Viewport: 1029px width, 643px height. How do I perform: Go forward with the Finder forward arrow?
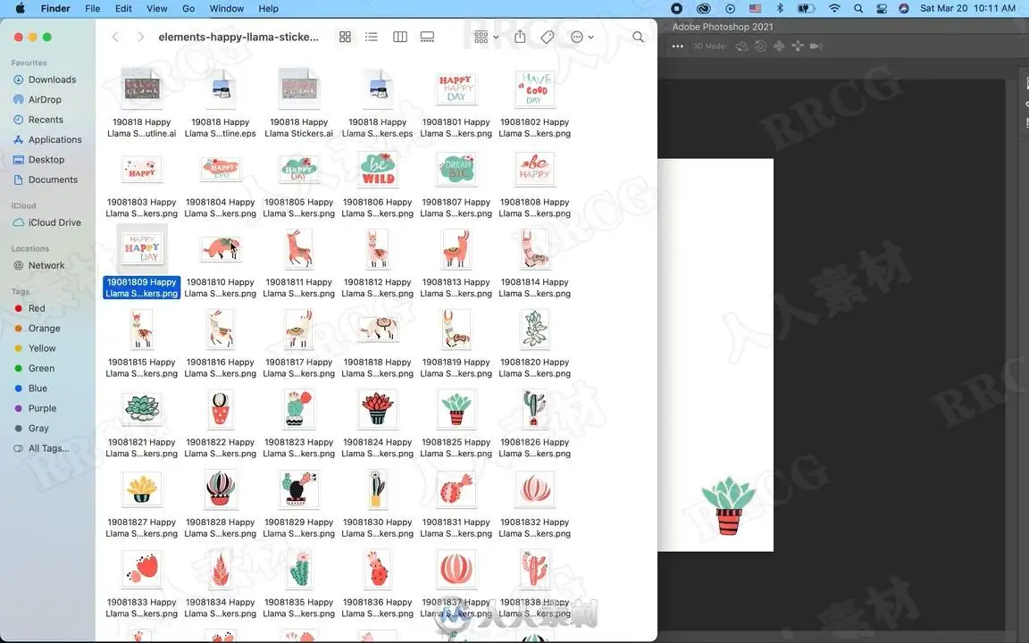point(140,37)
